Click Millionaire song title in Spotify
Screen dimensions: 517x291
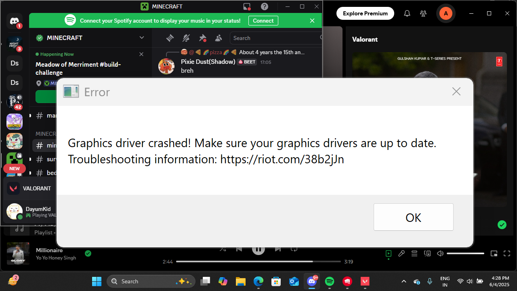(49, 250)
